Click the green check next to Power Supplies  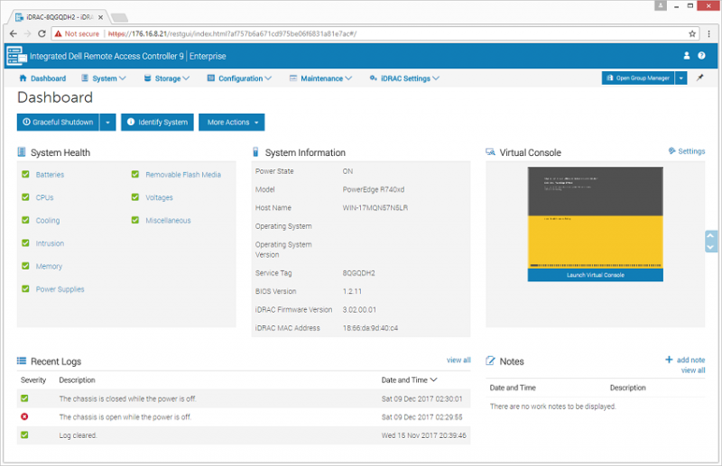(26, 289)
